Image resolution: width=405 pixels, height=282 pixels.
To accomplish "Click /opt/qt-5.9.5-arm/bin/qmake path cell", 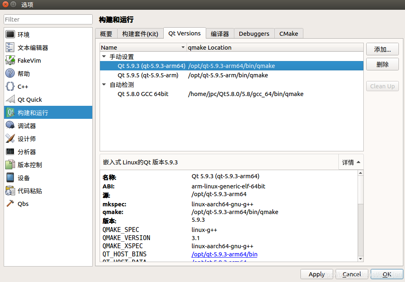I will (228, 75).
